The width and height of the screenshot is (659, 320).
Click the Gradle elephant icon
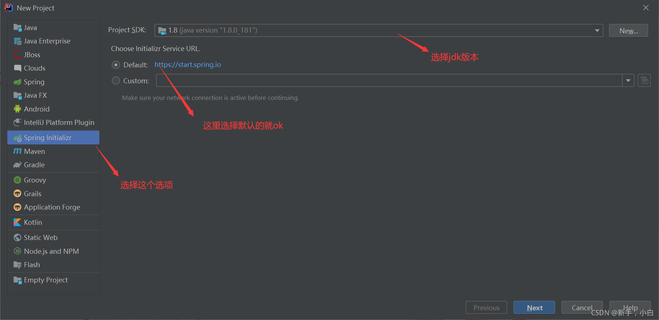[x=17, y=165]
